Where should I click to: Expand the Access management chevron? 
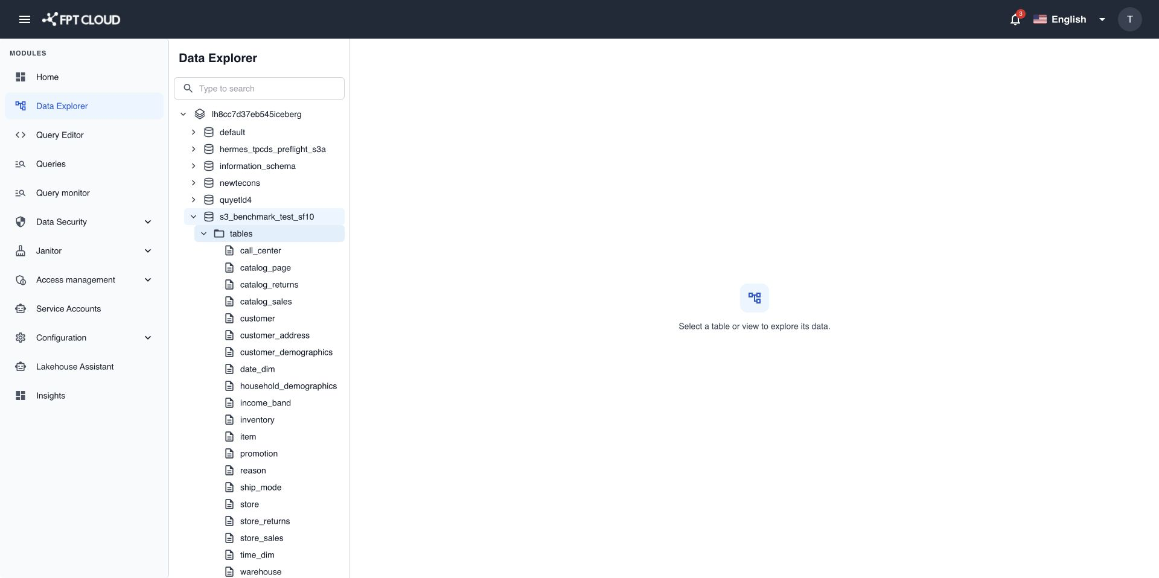148,280
